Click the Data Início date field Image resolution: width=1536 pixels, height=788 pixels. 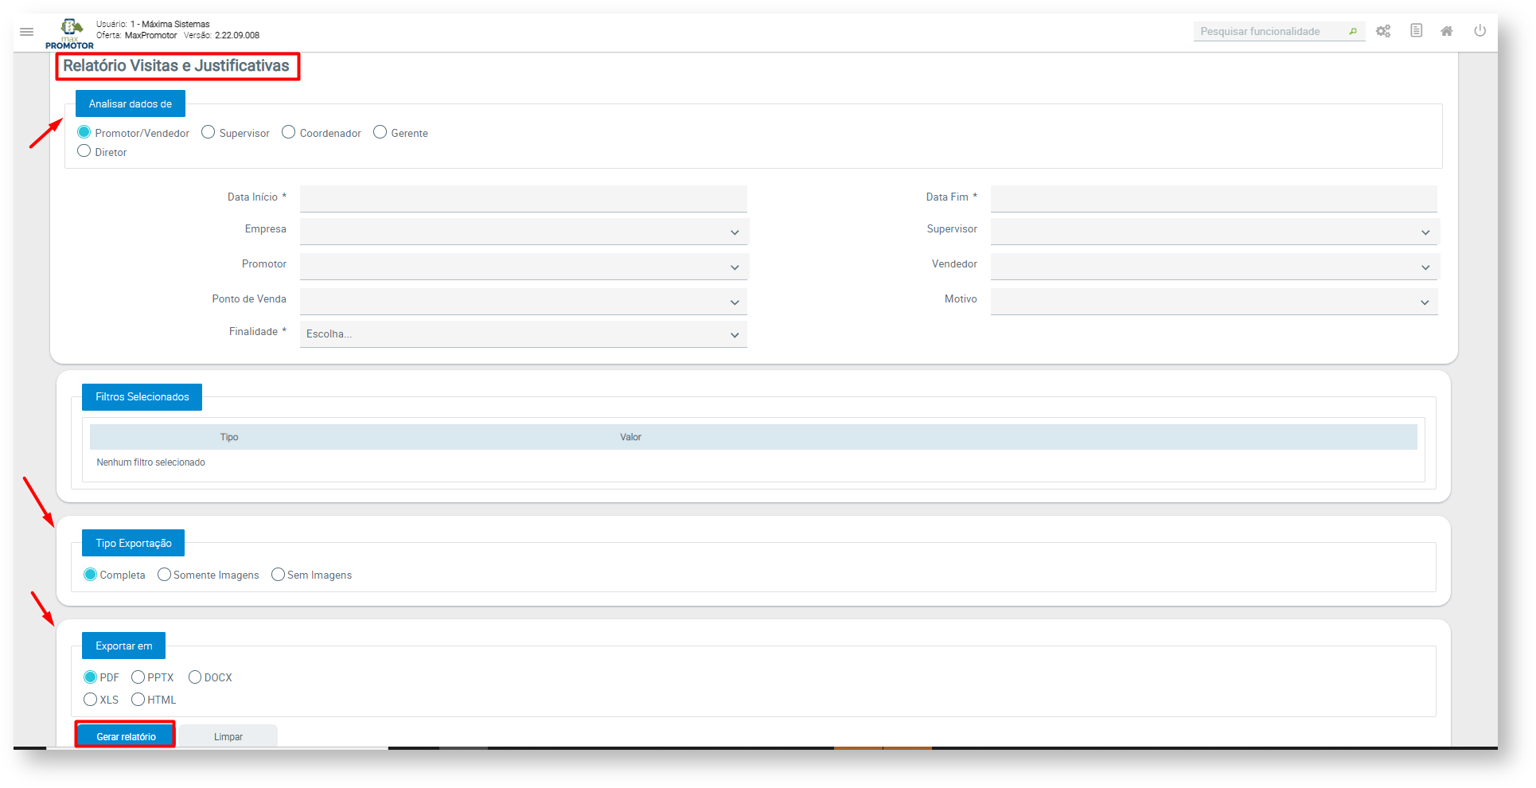click(524, 198)
